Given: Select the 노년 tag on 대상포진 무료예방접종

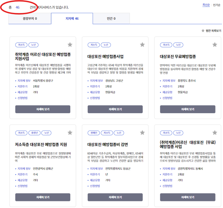Looking at the screenshot, I should tap(178, 45).
